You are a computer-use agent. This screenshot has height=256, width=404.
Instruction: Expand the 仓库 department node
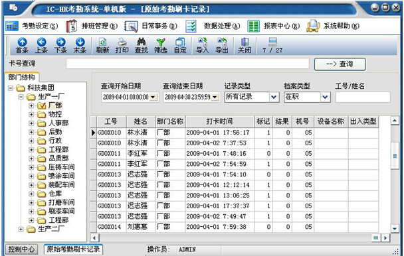pos(31,194)
